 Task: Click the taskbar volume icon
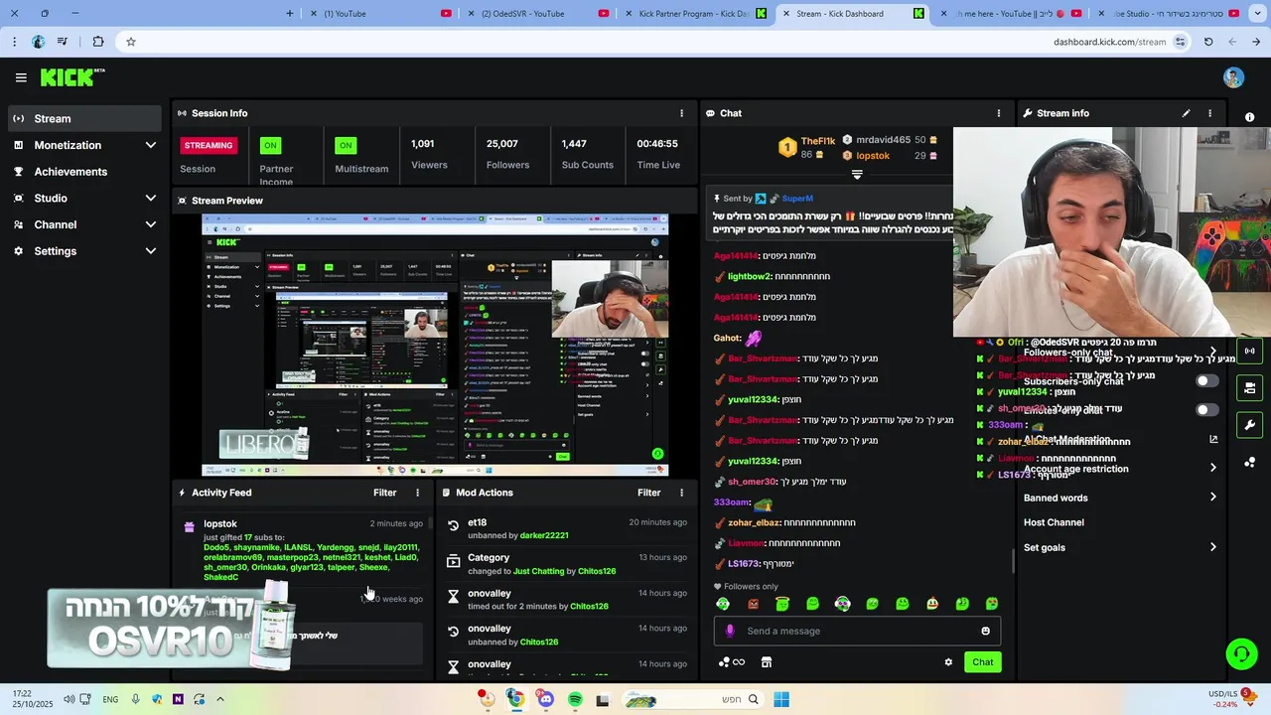[69, 700]
